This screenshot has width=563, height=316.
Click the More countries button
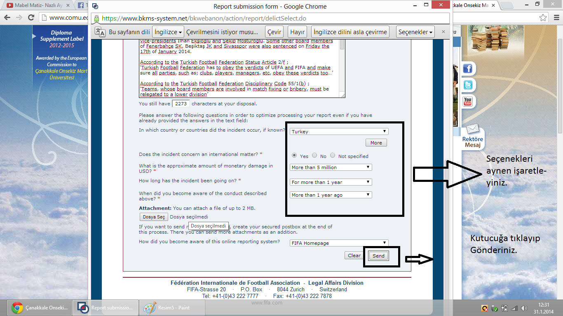click(376, 143)
